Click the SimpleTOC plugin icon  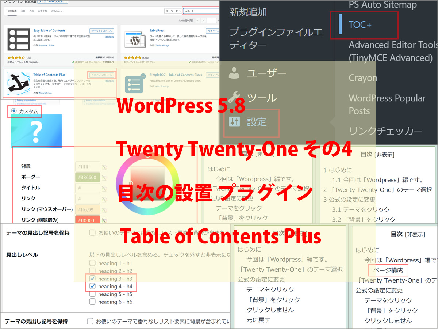(135, 83)
